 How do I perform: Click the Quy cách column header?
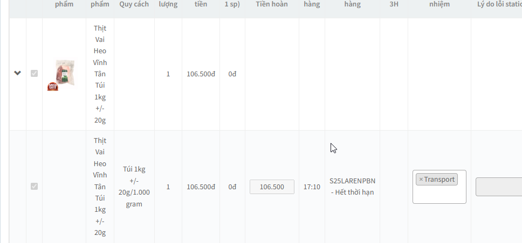pos(134,4)
